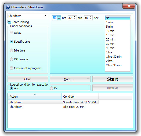Click the Clear button

coord(28,79)
